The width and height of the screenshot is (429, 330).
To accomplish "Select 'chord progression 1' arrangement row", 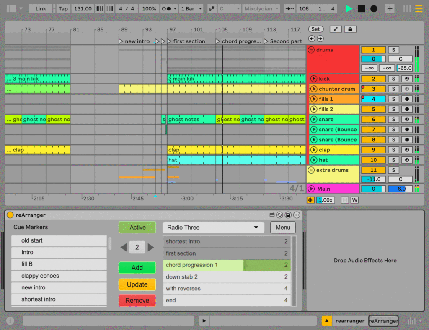I will click(x=227, y=265).
